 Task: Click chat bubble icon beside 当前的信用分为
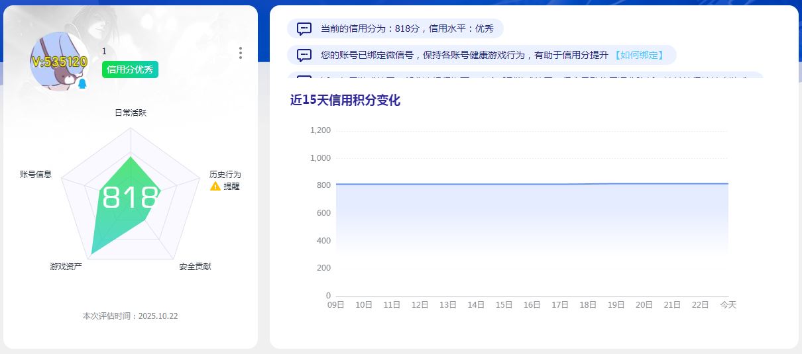click(304, 28)
